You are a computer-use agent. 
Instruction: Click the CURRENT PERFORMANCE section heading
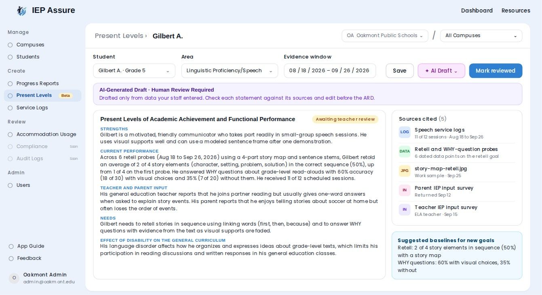click(129, 151)
